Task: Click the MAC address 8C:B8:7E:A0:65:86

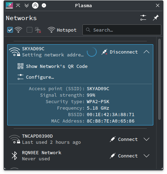Action: 110,121
